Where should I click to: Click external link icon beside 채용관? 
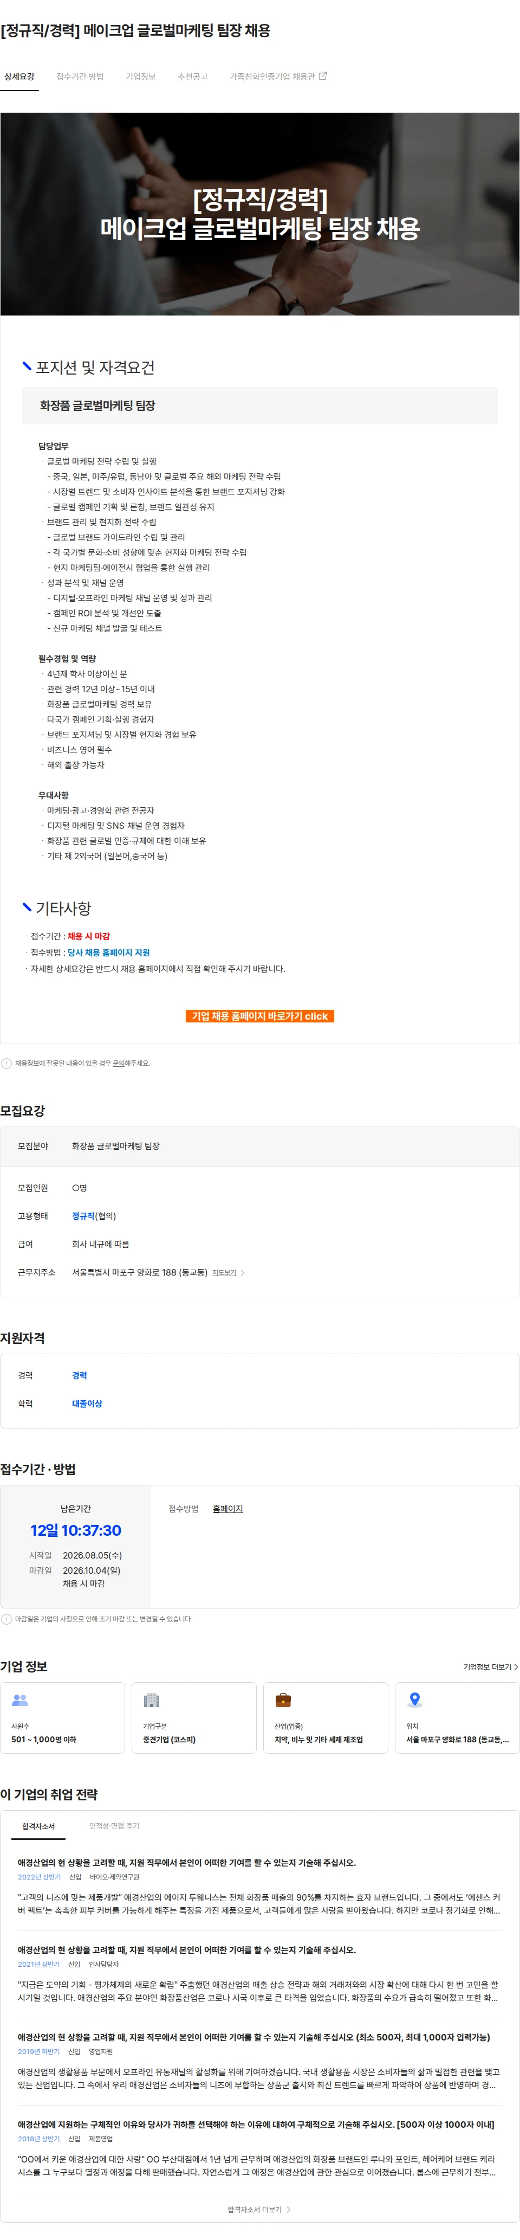point(323,76)
